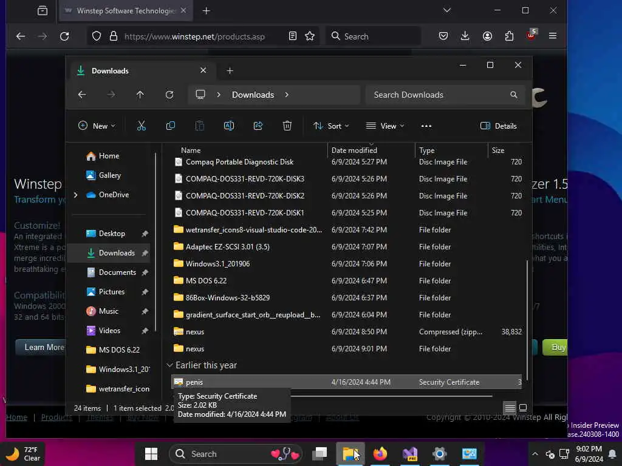Click Task View icon in taskbar

click(320, 454)
